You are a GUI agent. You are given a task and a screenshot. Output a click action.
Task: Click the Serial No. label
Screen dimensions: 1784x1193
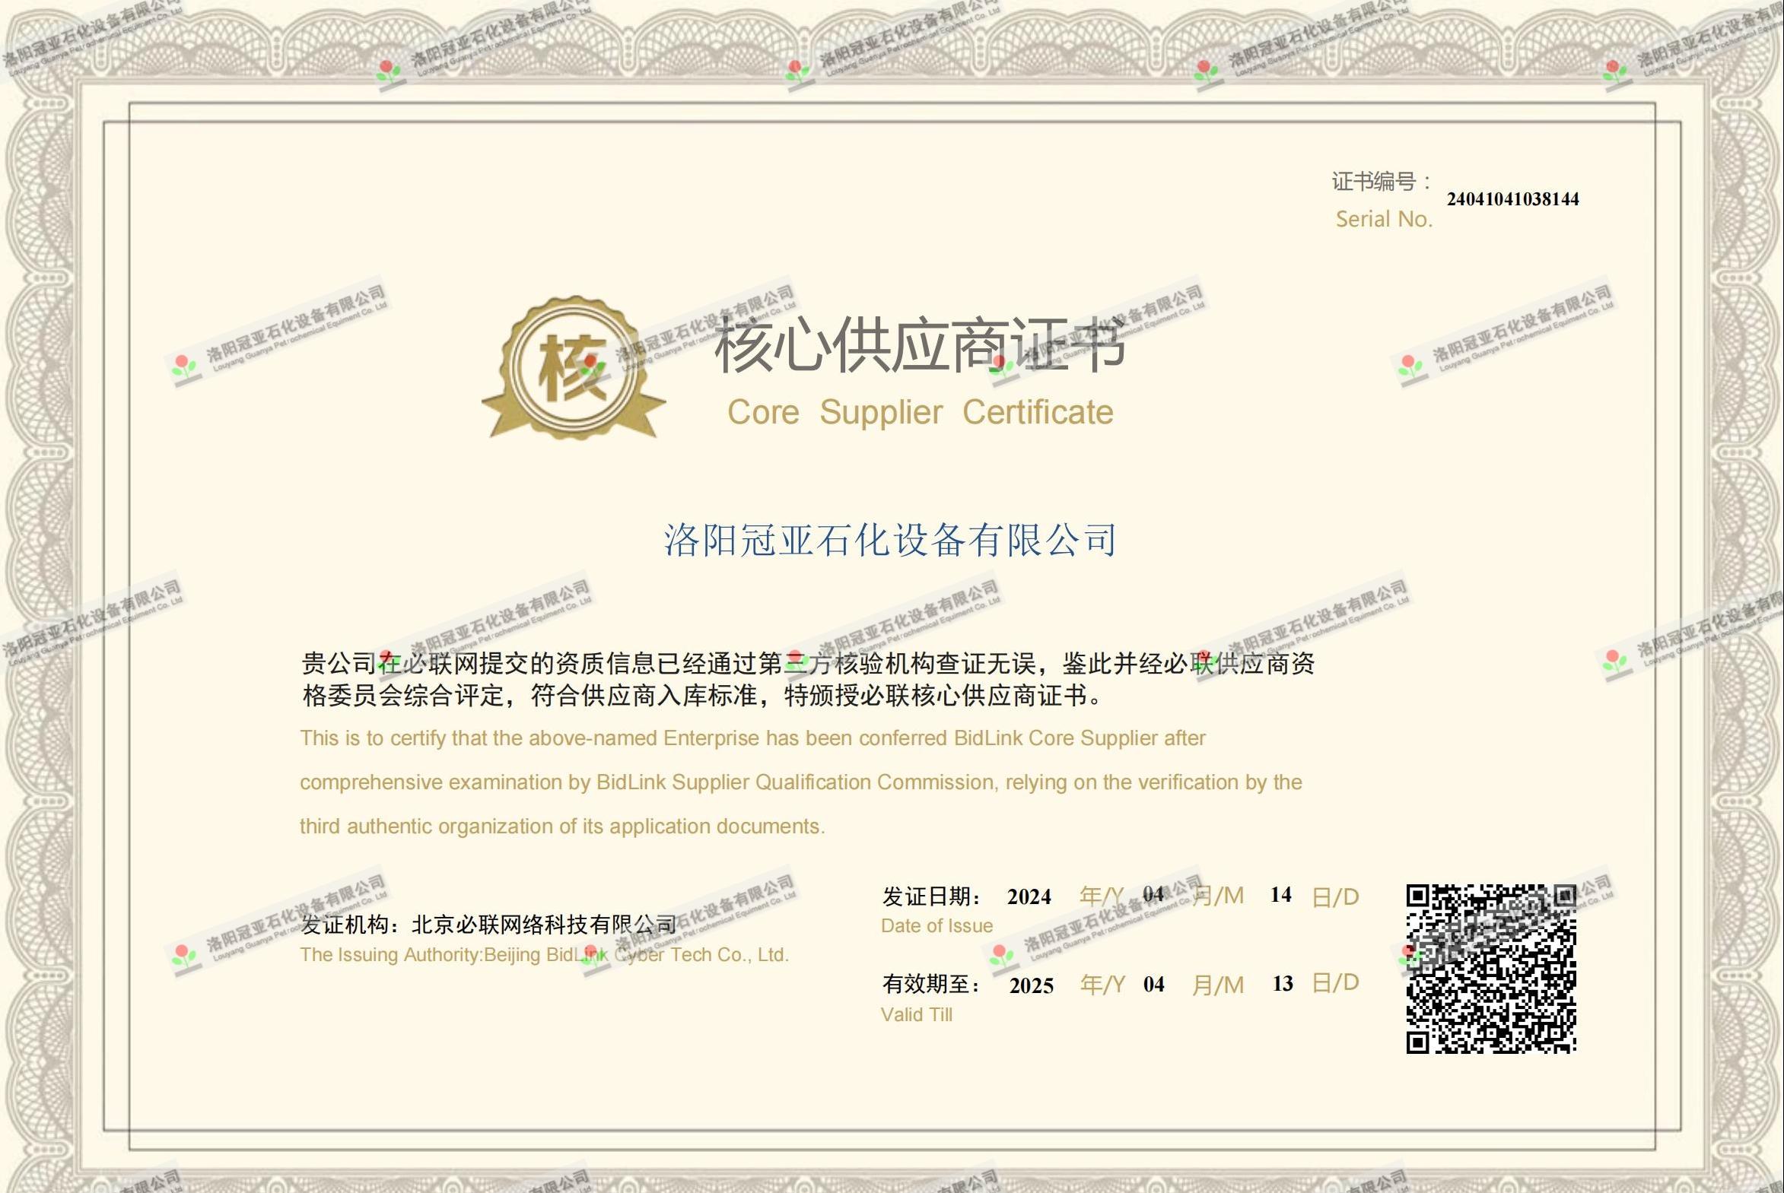pyautogui.click(x=1384, y=219)
